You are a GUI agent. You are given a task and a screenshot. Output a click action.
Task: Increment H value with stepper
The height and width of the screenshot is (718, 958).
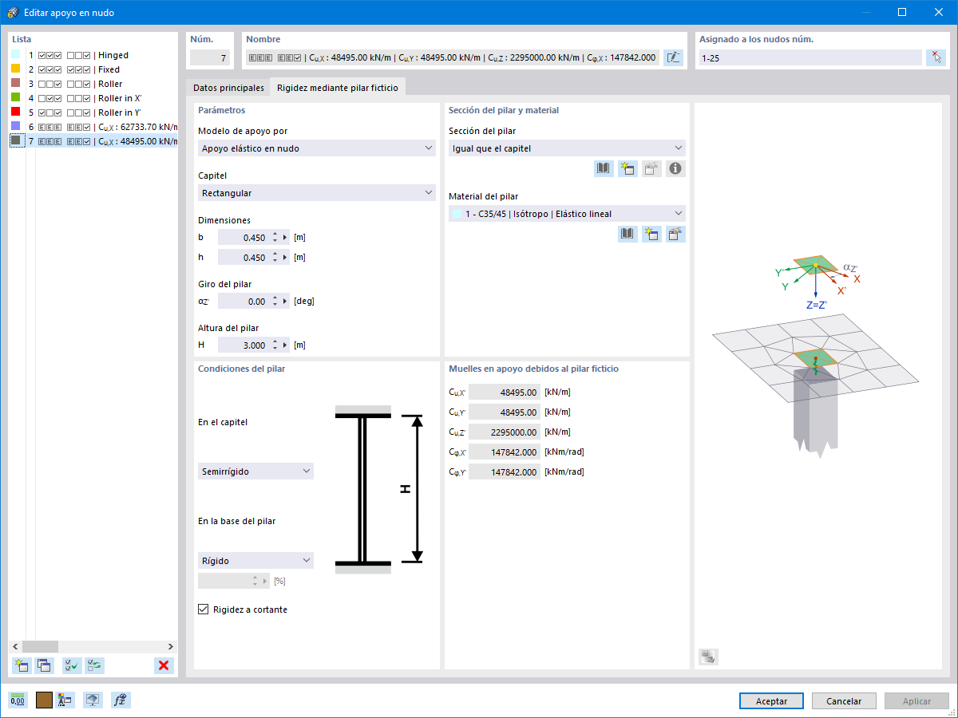275,342
